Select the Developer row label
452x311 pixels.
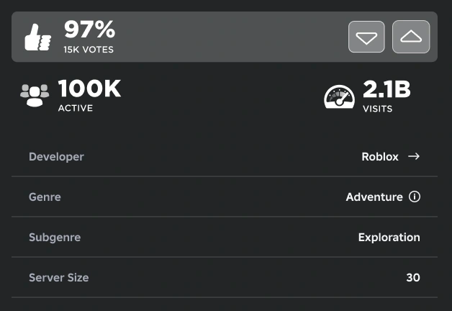click(x=56, y=157)
